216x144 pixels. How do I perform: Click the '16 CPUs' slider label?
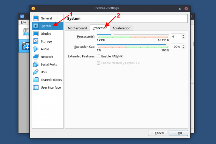pyautogui.click(x=164, y=40)
